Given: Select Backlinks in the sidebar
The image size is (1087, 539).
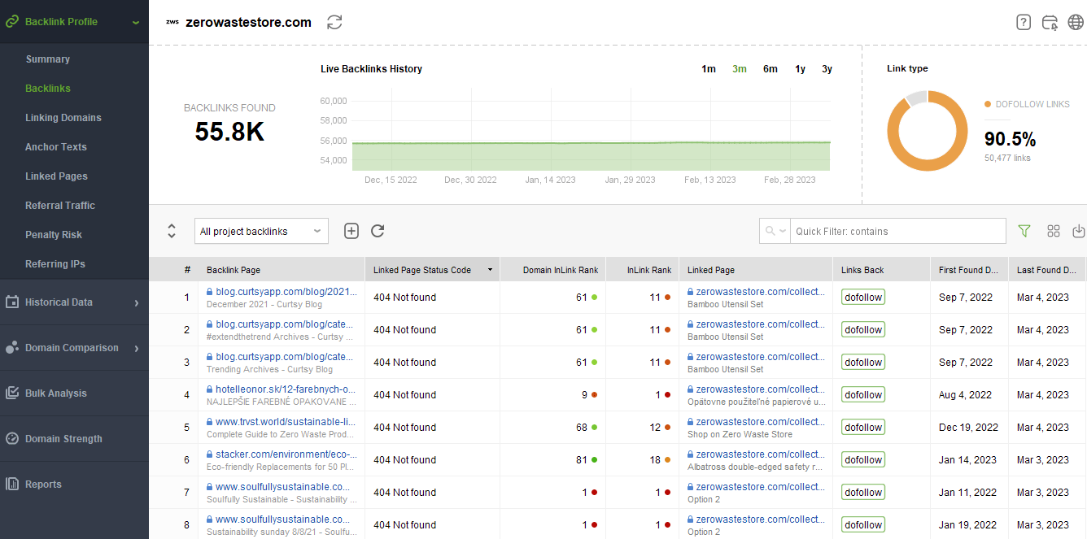Looking at the screenshot, I should (48, 89).
